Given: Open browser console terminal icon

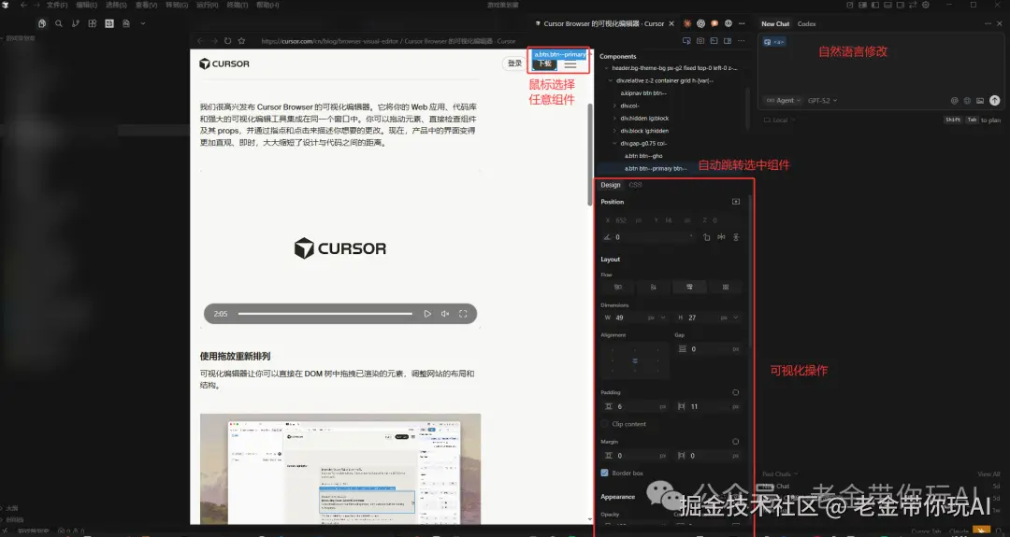Looking at the screenshot, I should point(714,40).
